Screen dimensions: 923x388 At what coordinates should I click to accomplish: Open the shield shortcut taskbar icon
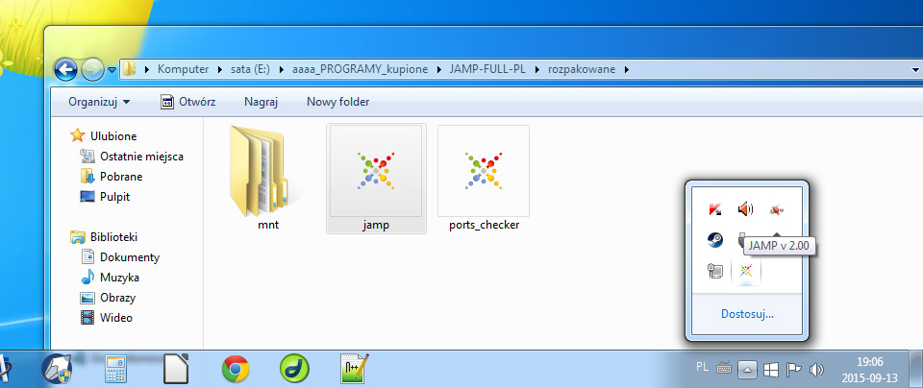pyautogui.click(x=57, y=370)
